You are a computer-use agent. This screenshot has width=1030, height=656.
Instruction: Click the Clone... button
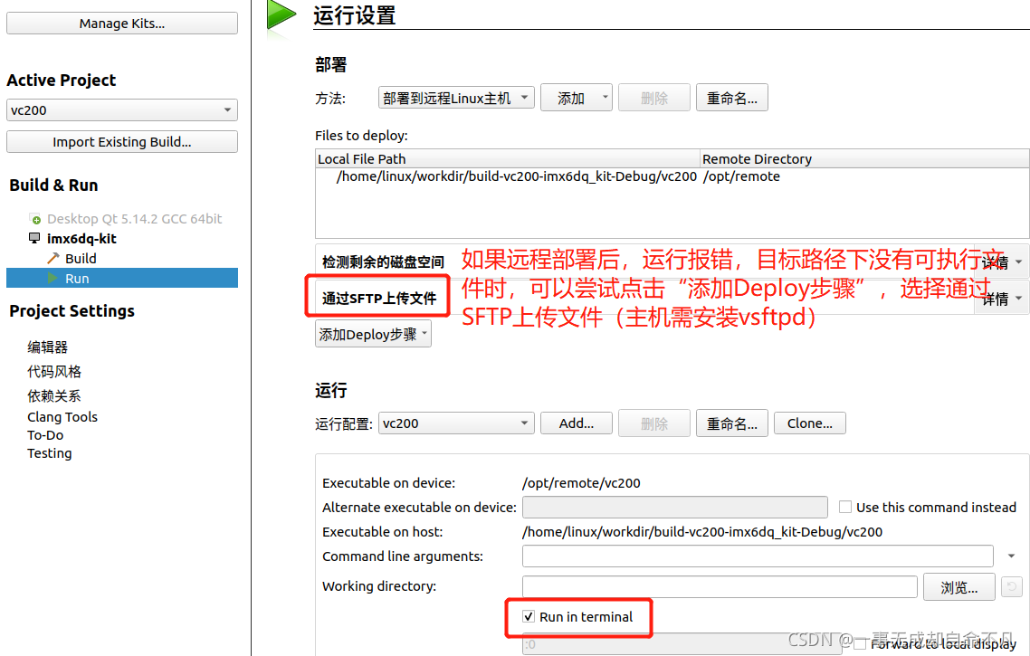coord(810,423)
